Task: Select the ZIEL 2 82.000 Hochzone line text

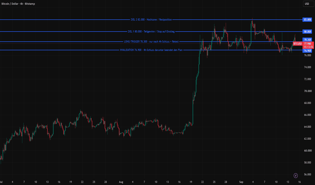Action: click(151, 20)
